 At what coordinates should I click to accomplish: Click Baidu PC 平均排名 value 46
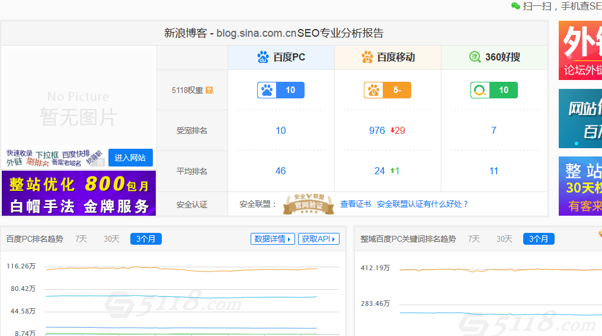tap(281, 171)
